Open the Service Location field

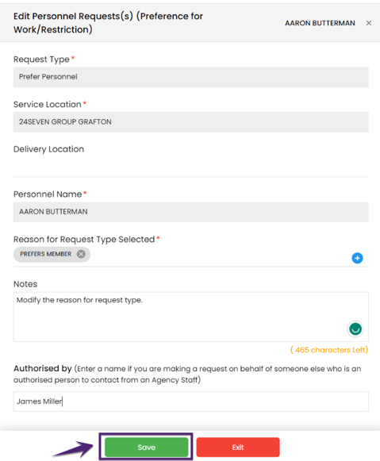[190, 122]
